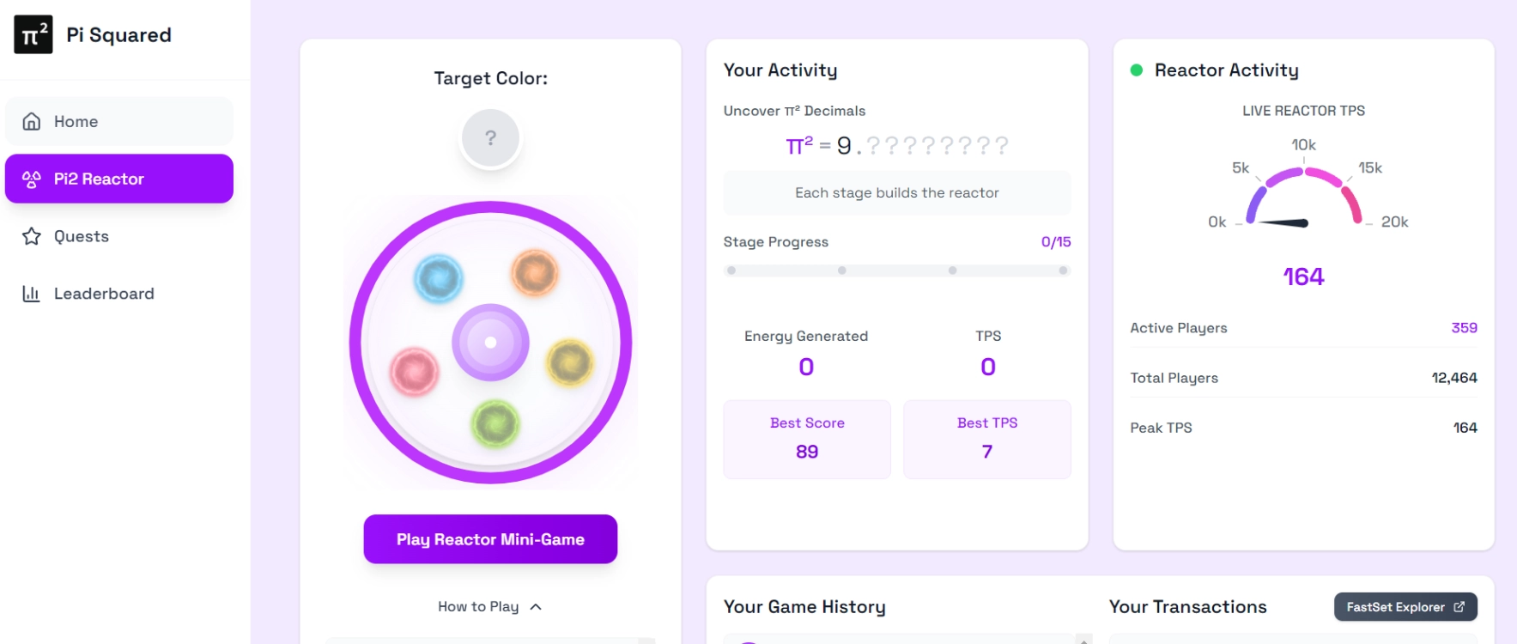Collapse the How to Play section
The width and height of the screenshot is (1517, 644).
490,606
